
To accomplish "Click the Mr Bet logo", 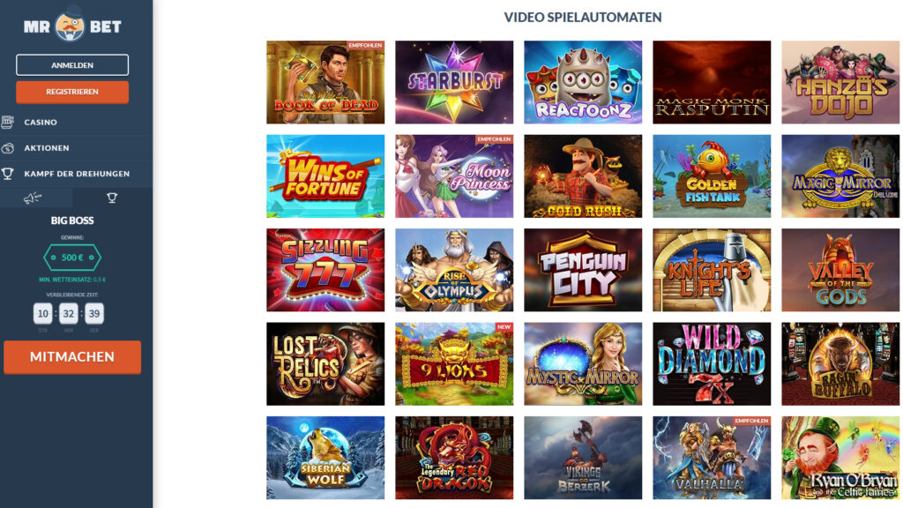I will [72, 26].
